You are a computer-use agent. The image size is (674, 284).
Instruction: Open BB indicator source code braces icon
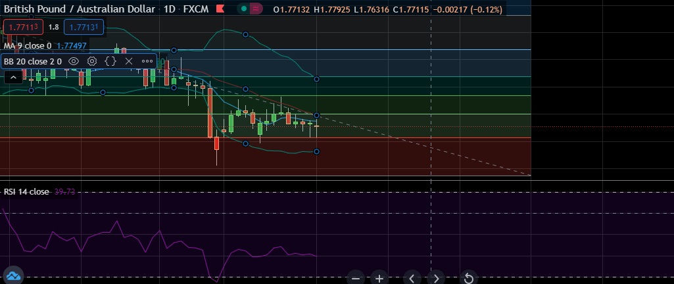coord(110,61)
